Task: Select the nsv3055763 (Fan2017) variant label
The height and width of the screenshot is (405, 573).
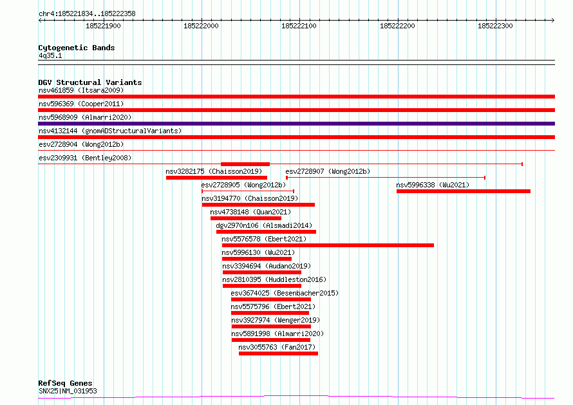Action: (x=276, y=347)
